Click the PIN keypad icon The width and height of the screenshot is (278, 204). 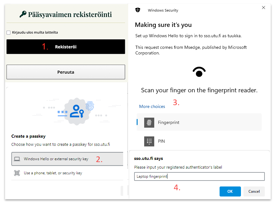click(x=149, y=141)
